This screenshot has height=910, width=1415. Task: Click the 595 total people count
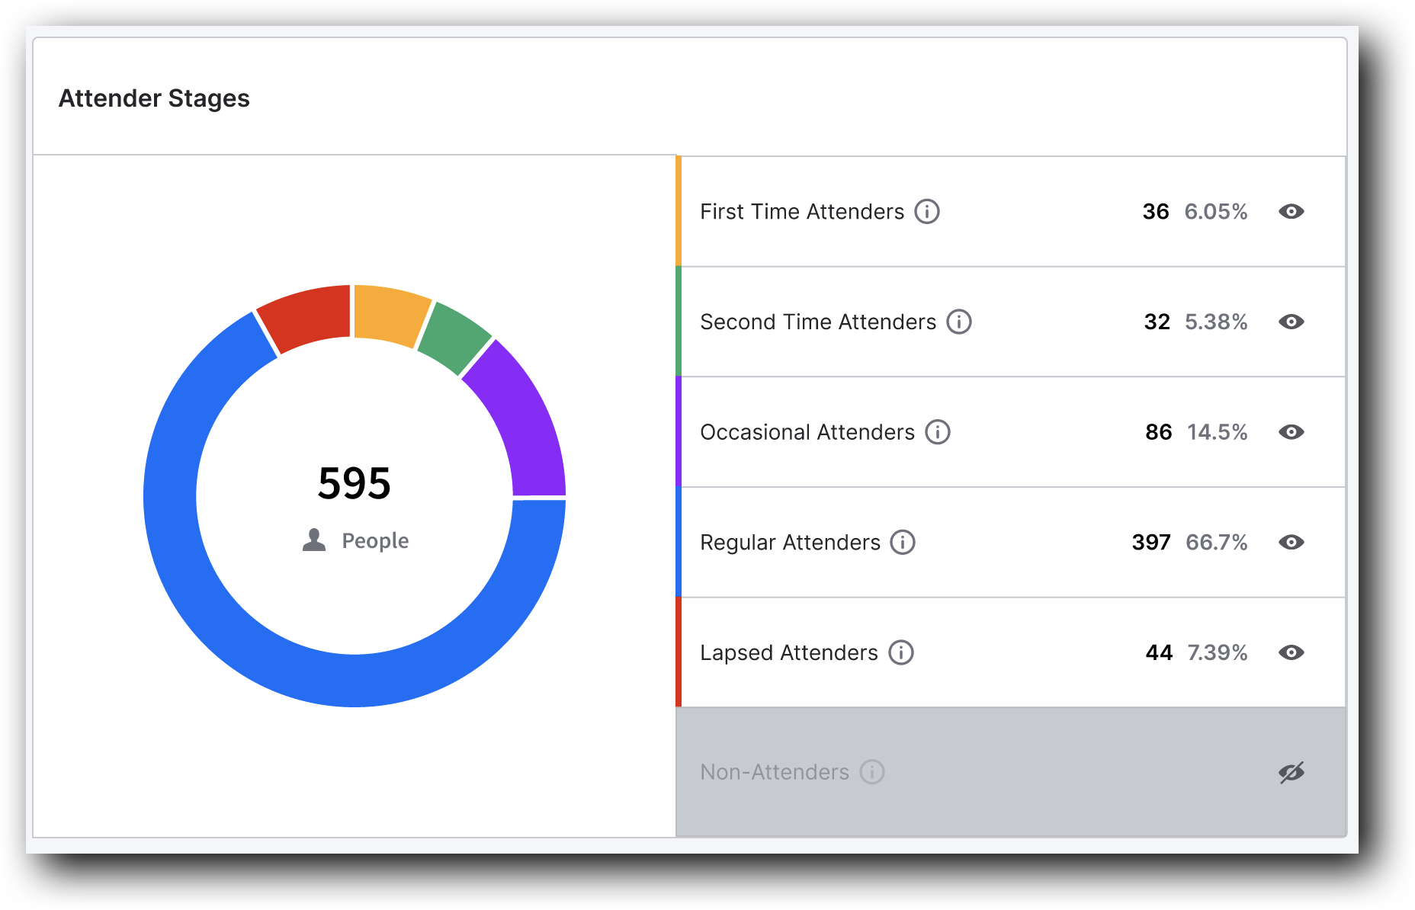point(353,483)
